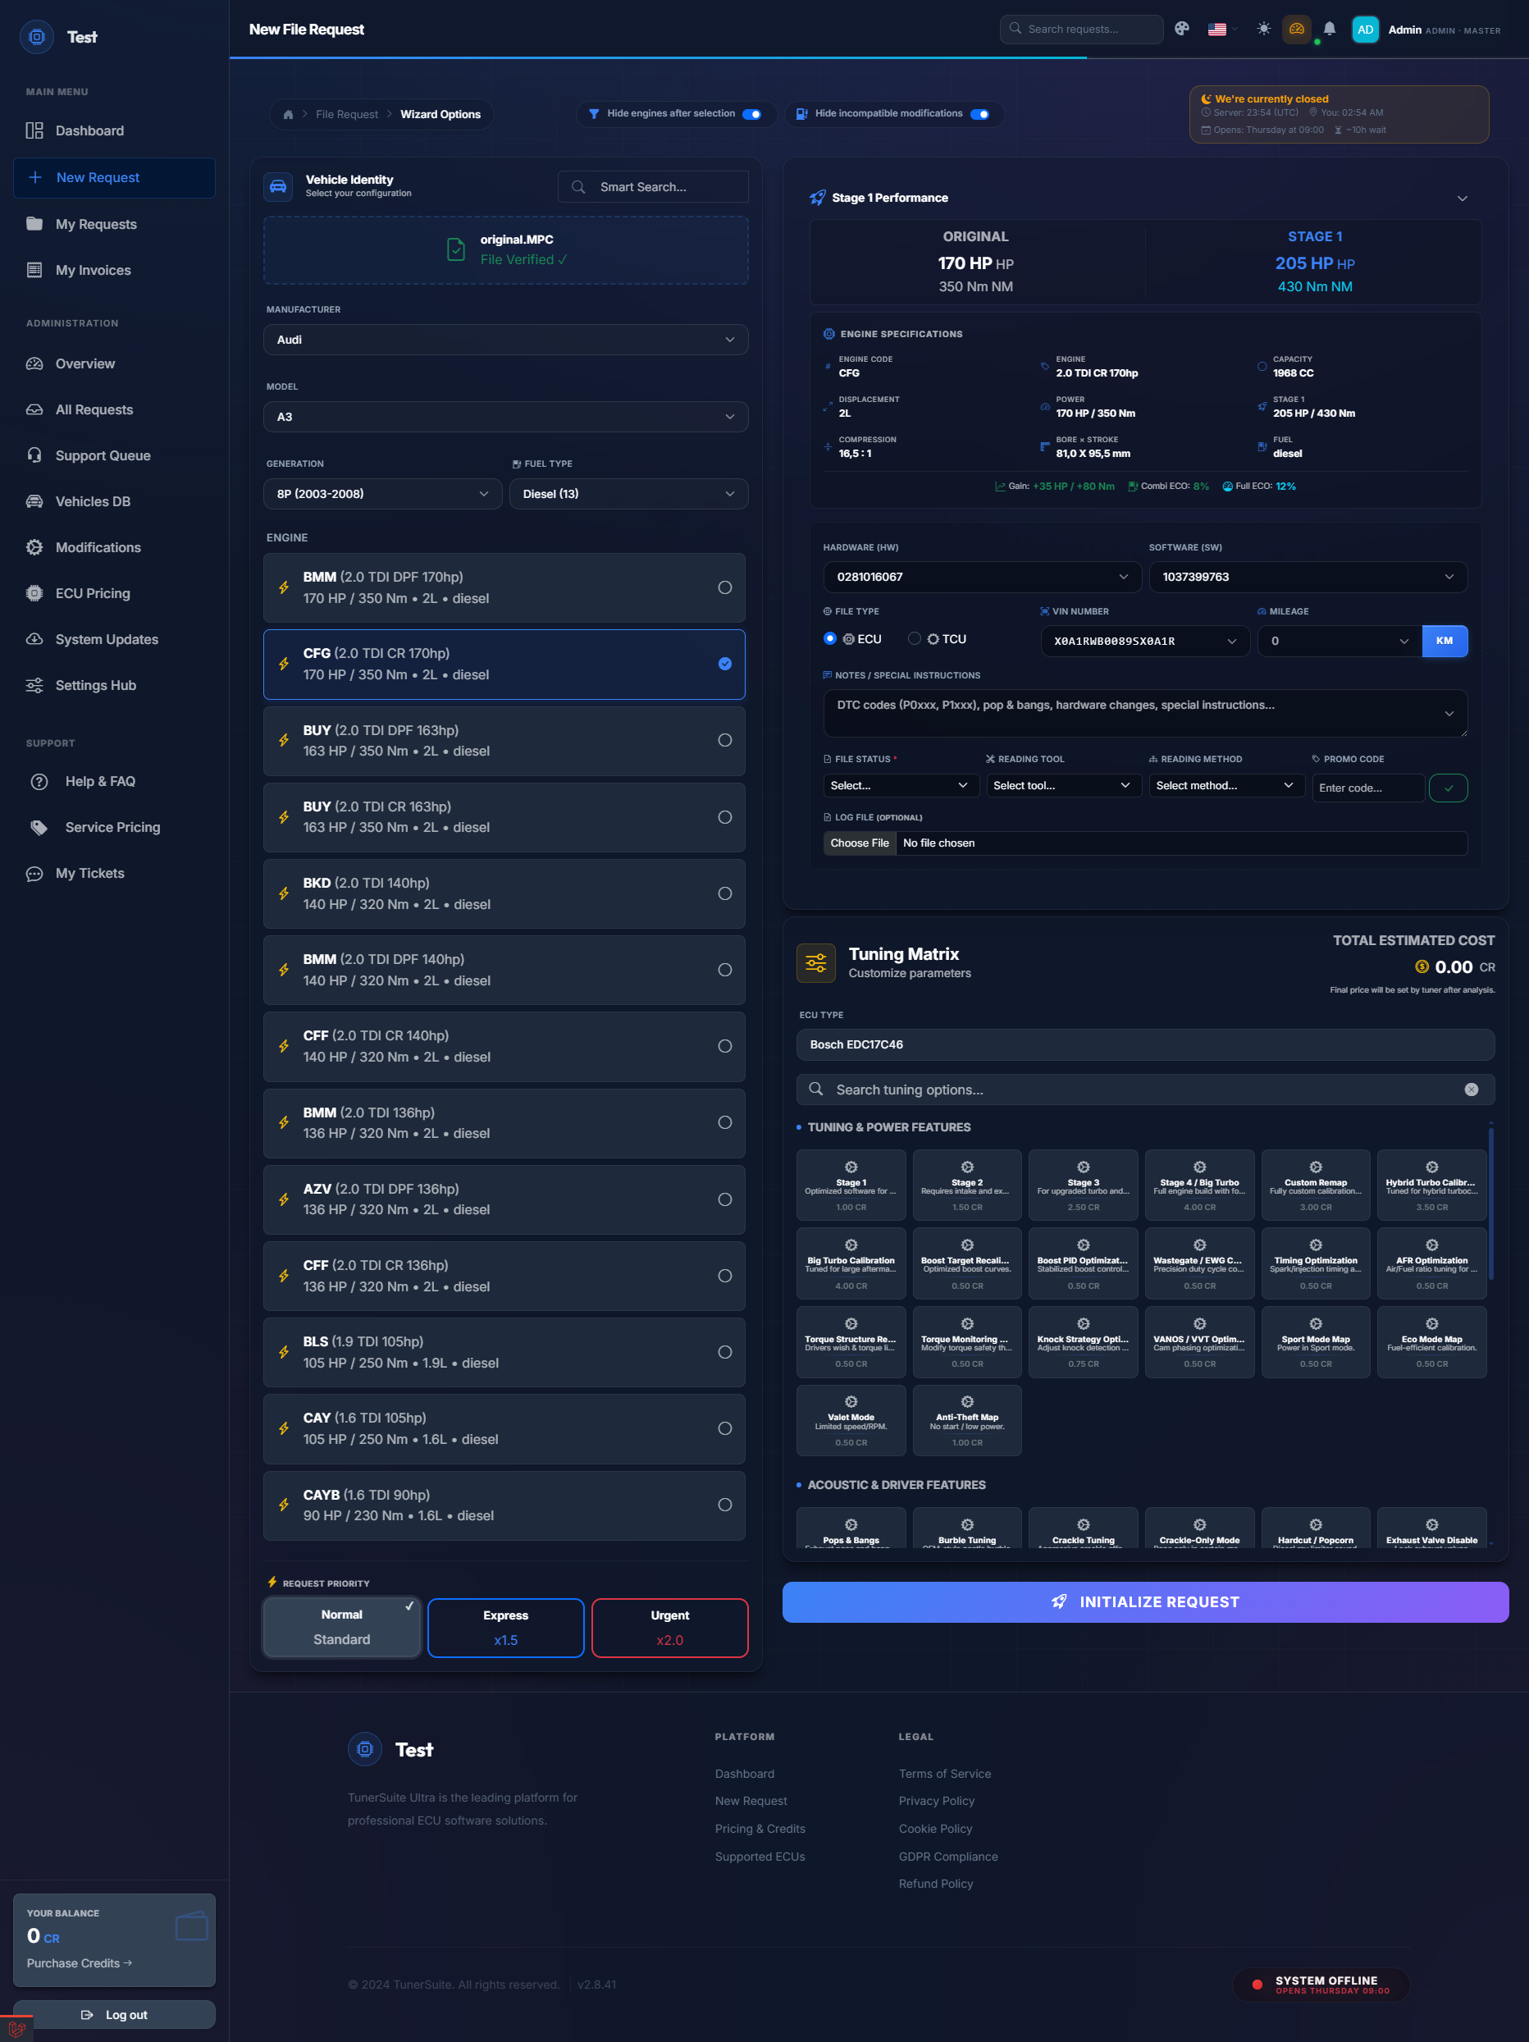Click Choose File for log file

pos(859,843)
